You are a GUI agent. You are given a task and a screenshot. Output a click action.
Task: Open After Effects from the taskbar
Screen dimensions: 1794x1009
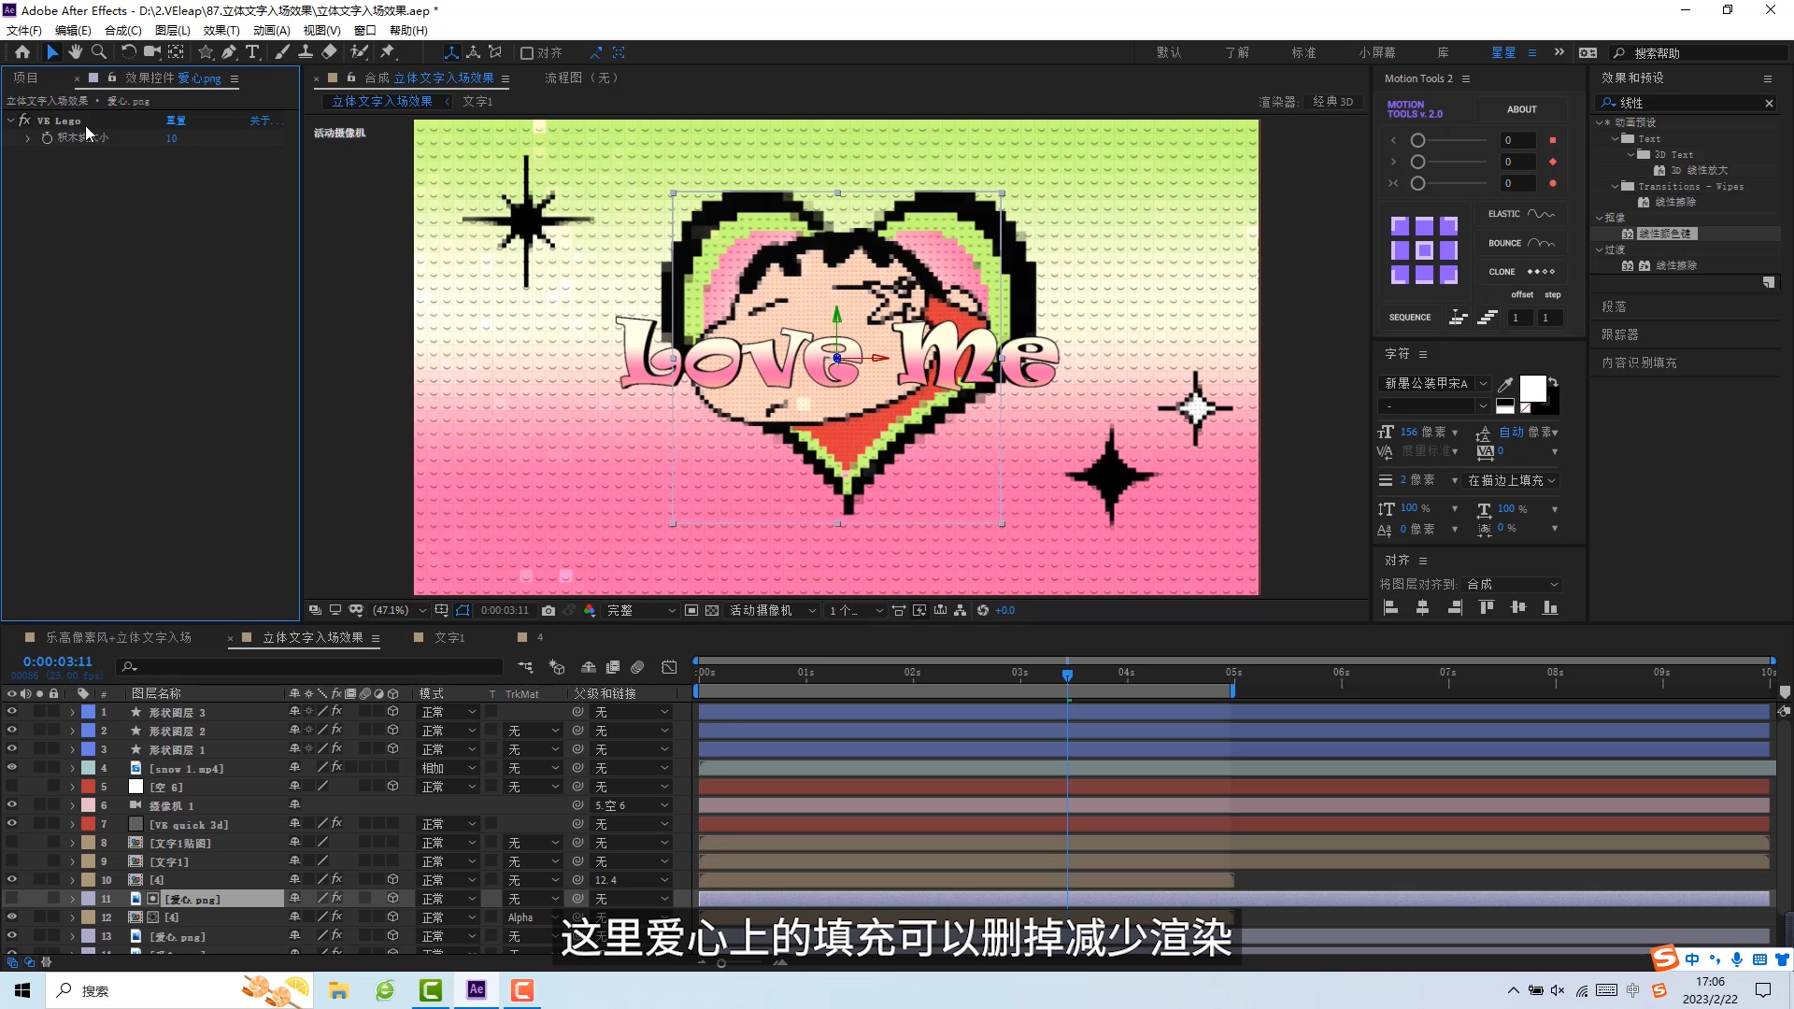coord(477,990)
